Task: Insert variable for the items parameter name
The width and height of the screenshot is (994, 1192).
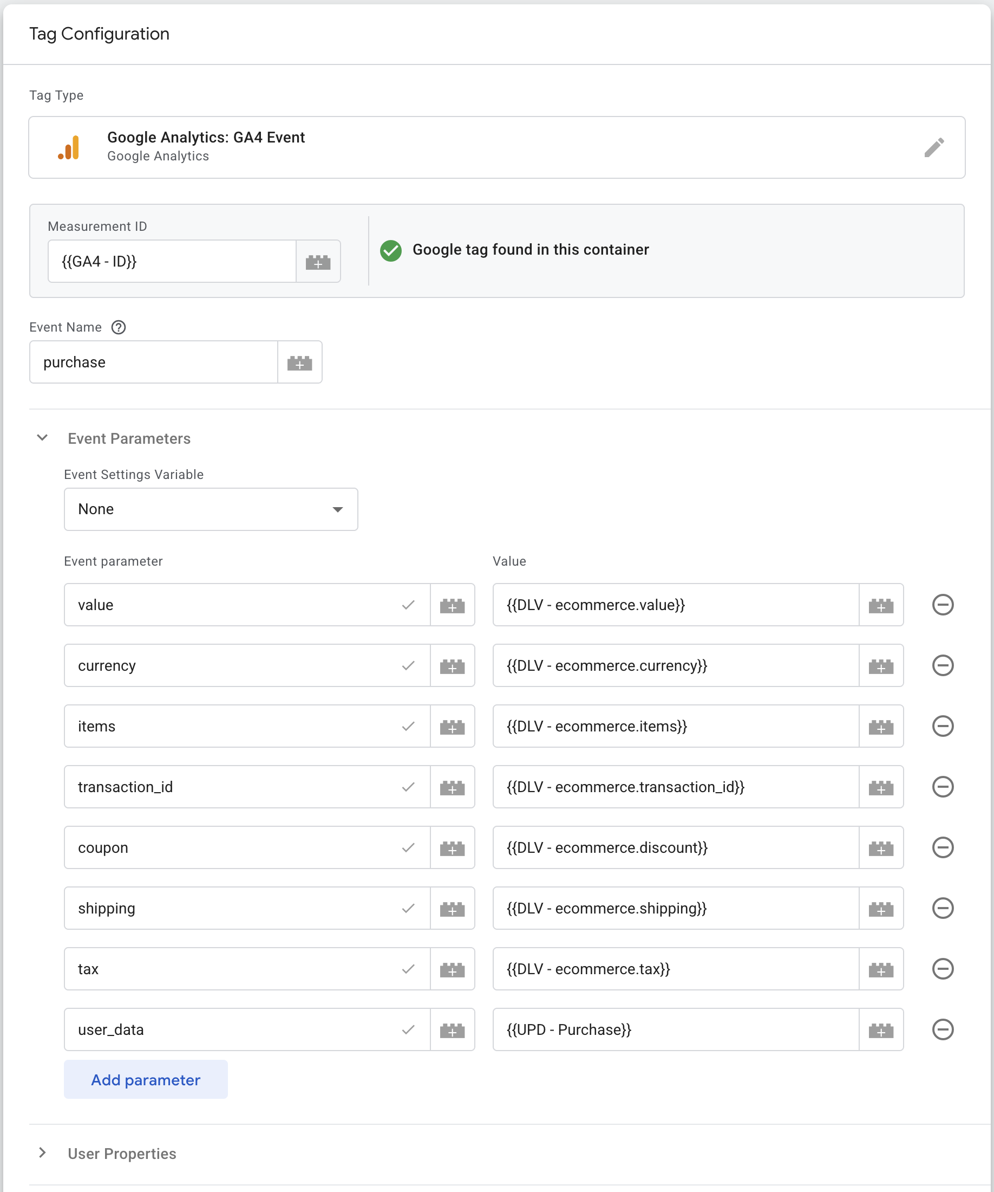Action: [453, 727]
